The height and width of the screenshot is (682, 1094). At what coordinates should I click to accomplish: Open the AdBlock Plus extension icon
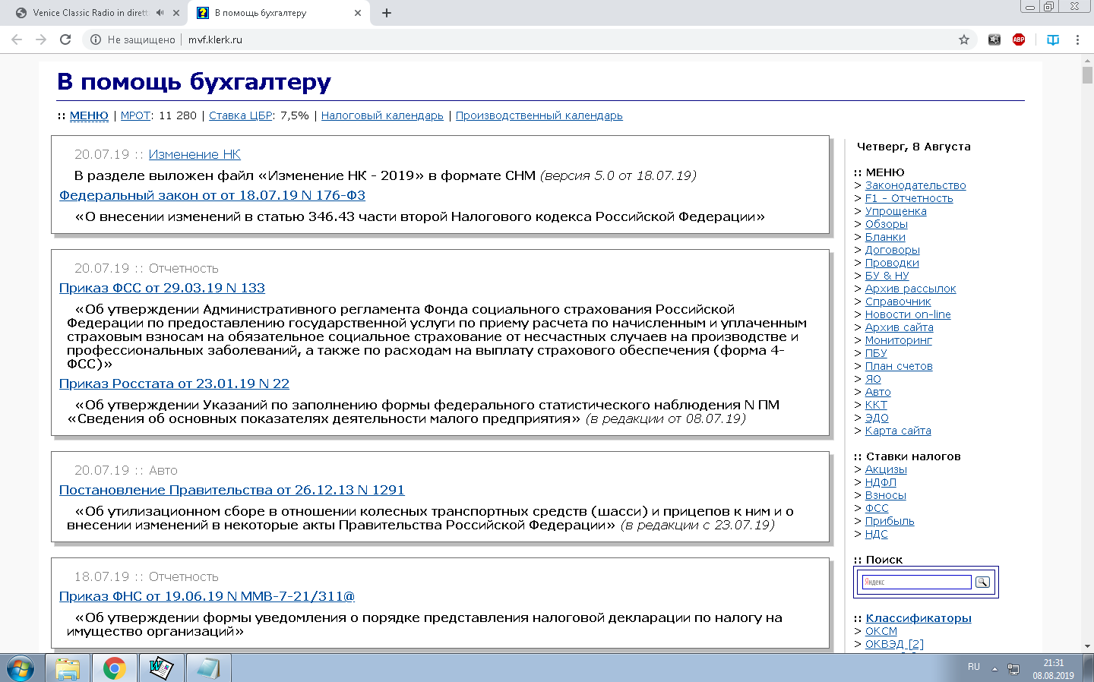1019,39
